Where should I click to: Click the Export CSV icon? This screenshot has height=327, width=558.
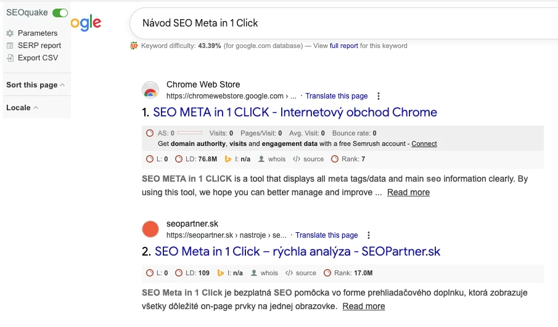[10, 58]
